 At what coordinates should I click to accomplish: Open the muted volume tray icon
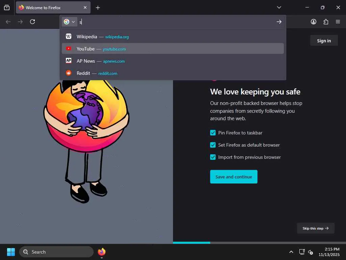[x=311, y=252]
